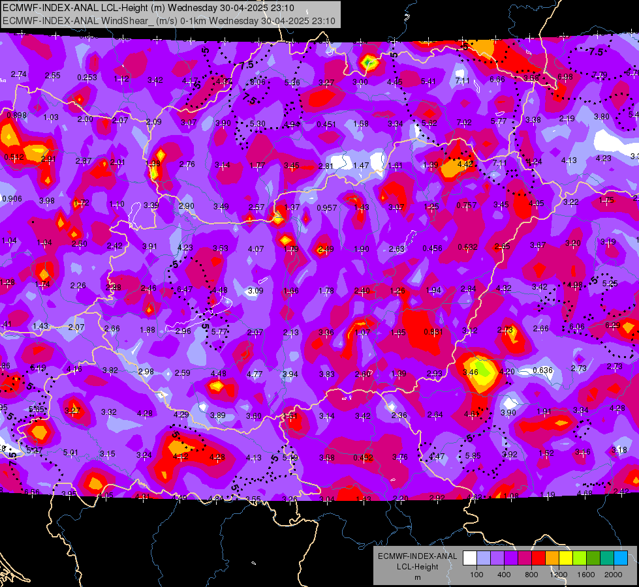
Task: Click the 'ECMWF-INDEX-ANAL' legend title
Action: point(417,556)
